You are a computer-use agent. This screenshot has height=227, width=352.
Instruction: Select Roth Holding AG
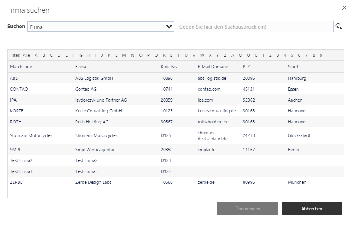coord(92,122)
